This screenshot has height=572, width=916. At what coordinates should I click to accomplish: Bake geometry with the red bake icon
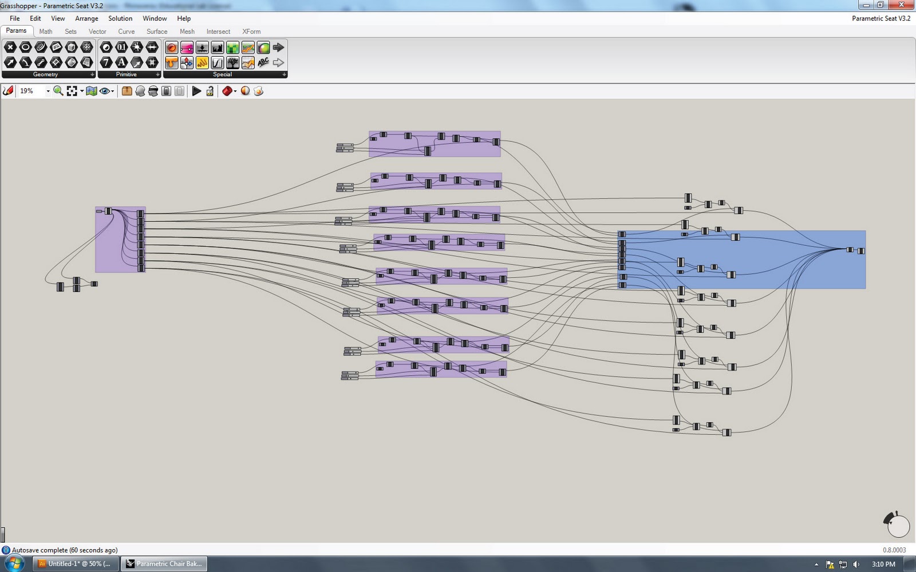[228, 90]
